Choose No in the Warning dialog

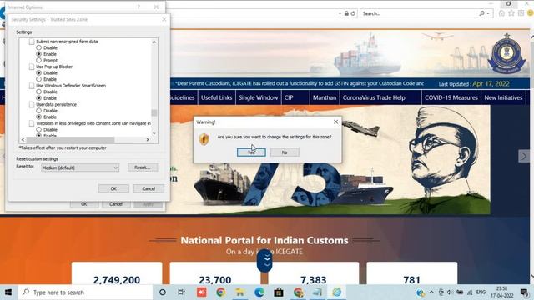285,152
